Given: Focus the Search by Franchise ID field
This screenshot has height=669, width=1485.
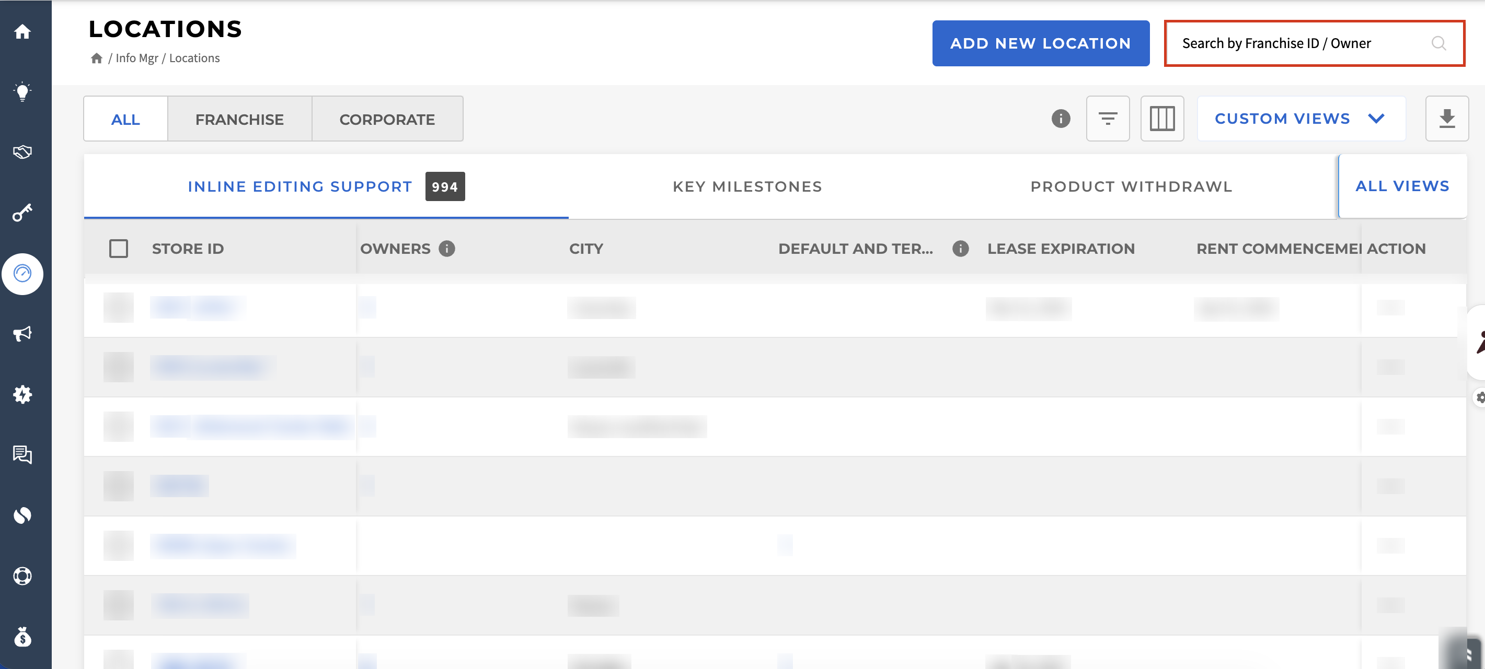Looking at the screenshot, I should tap(1315, 43).
